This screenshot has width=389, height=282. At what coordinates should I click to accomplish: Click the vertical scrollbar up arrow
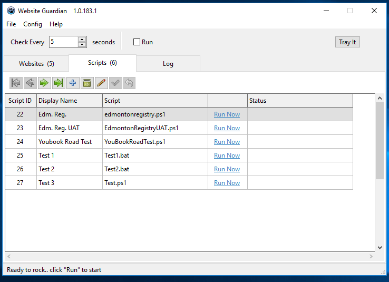click(380, 98)
